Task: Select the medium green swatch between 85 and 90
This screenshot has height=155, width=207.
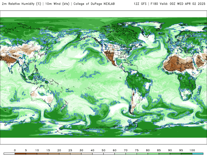Action: tap(165, 154)
